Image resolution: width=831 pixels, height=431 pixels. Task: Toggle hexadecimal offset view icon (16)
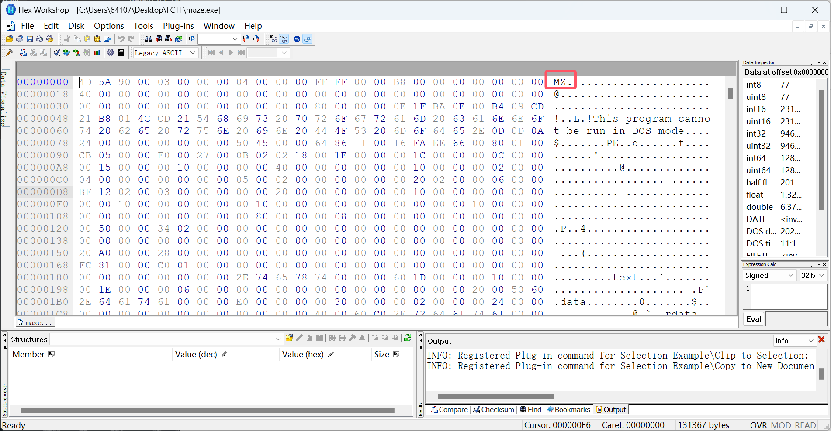[x=284, y=39]
